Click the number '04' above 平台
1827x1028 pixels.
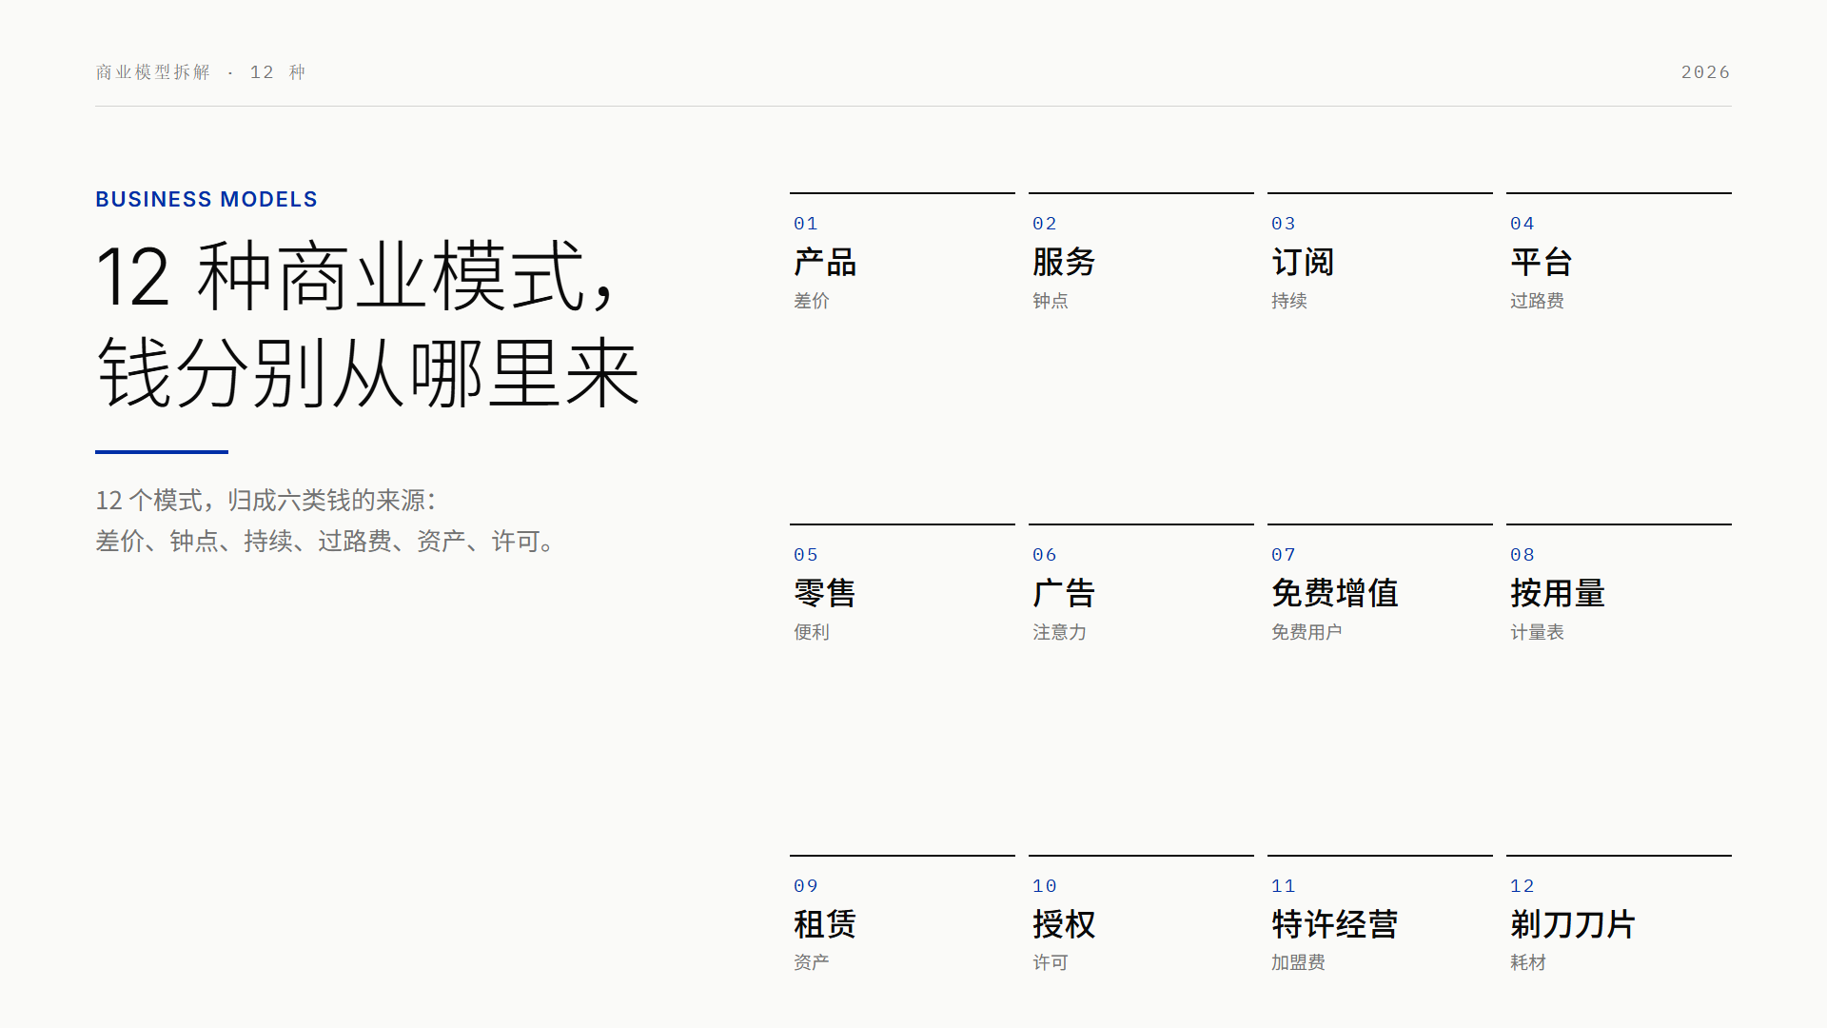coord(1522,224)
